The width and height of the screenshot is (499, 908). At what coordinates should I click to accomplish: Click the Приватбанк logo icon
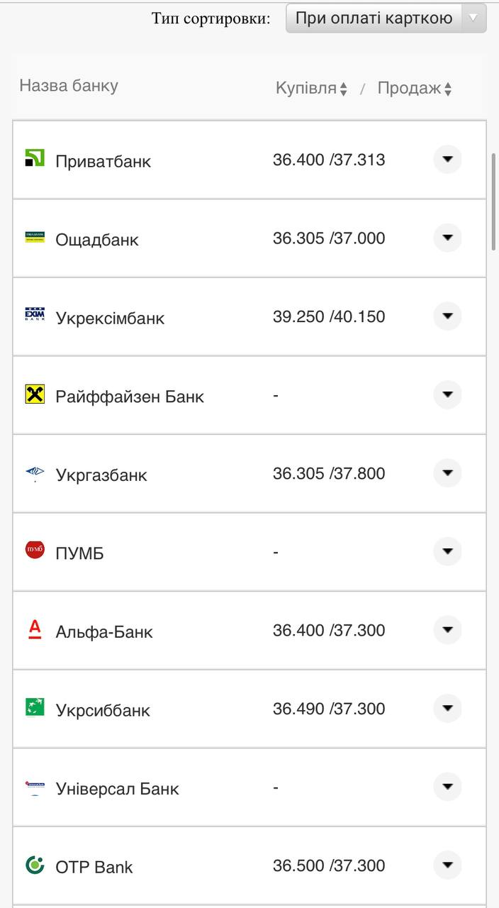click(34, 158)
